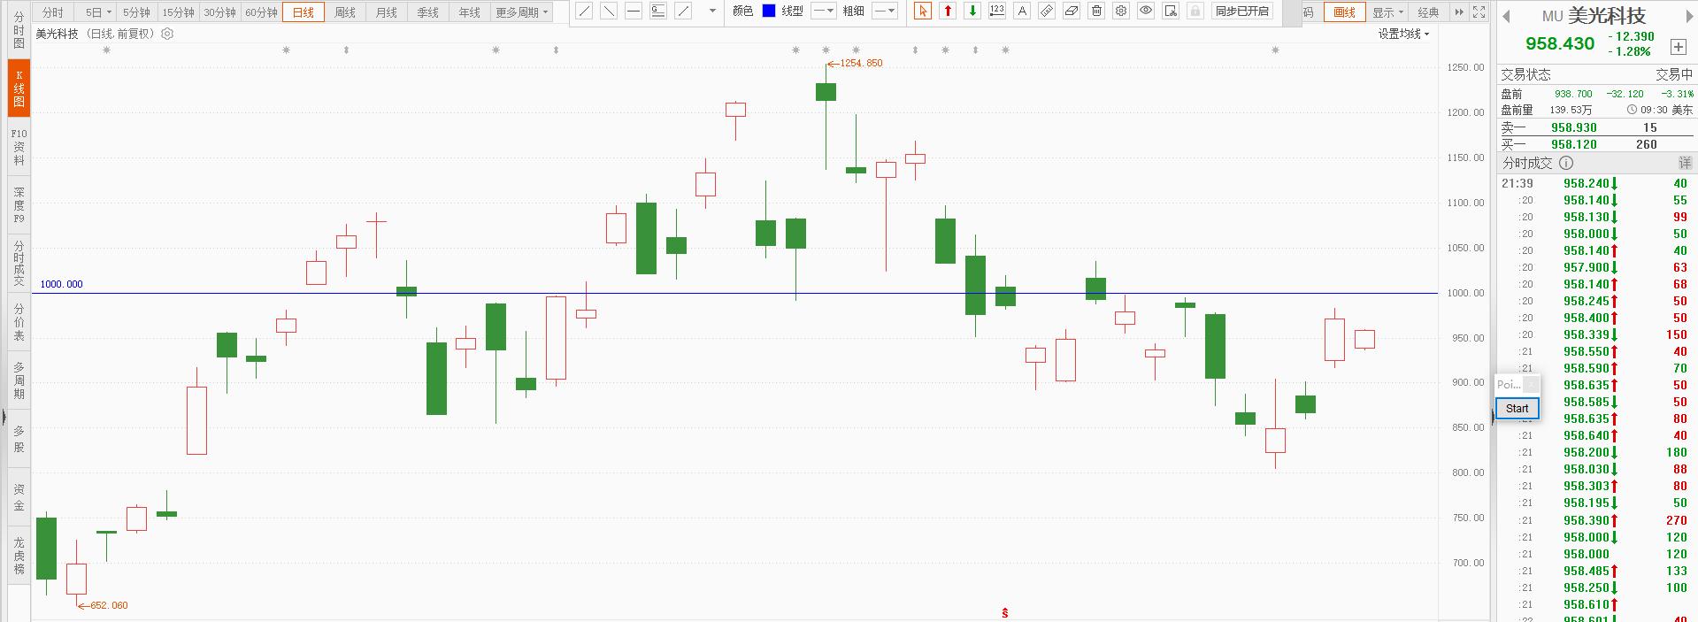
Task: Switch to 周线 weekly tab
Action: point(345,12)
